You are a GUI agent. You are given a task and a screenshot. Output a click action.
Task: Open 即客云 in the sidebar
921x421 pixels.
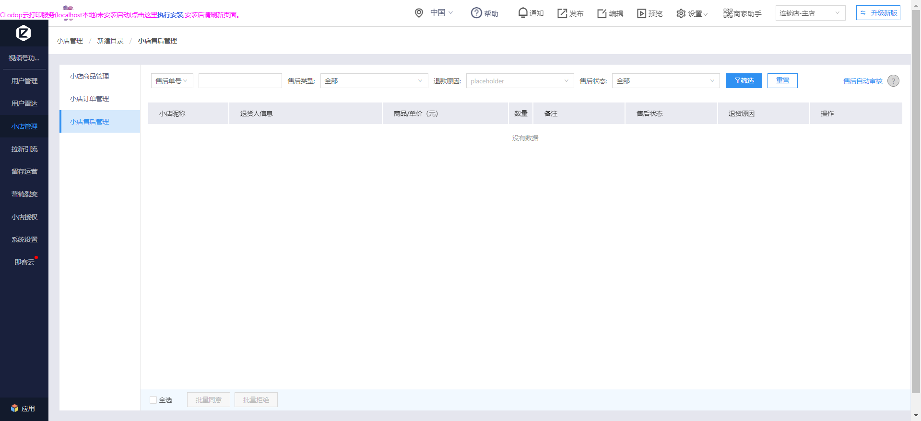[x=24, y=262]
